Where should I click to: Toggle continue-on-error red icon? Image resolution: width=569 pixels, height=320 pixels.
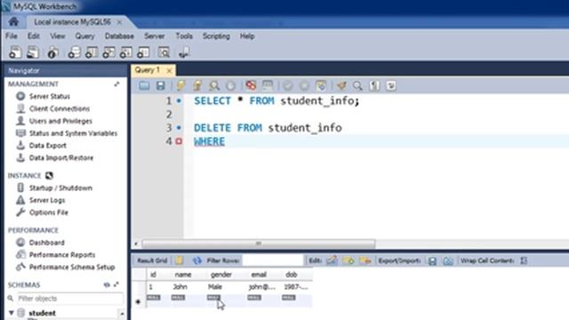pos(251,85)
